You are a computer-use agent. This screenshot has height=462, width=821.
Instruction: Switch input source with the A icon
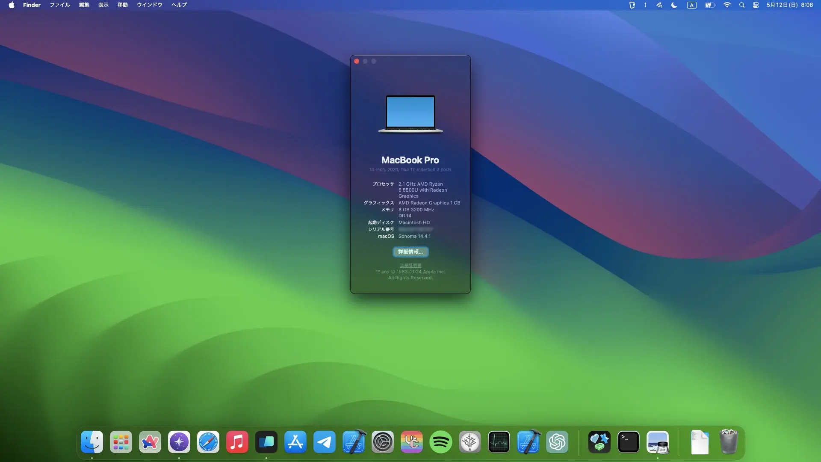point(692,5)
